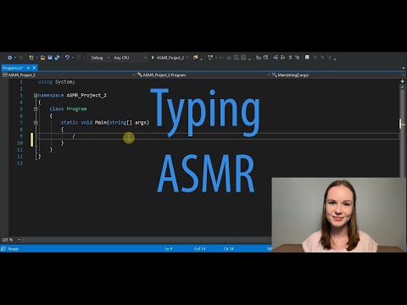Close the Program.cs tab
The height and width of the screenshot is (305, 407).
[34, 68]
